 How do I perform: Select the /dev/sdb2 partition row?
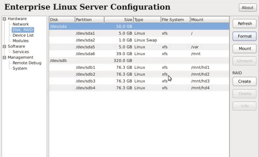139,74
